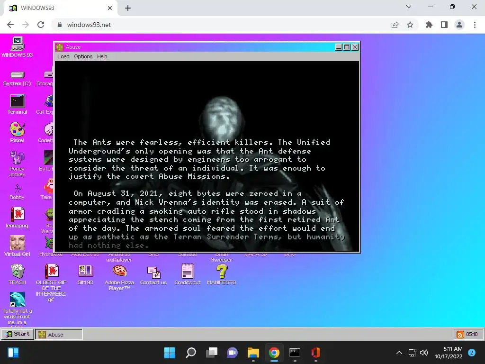This screenshot has height=364, width=485.
Task: Close the WINDOWS93 browser tab
Action: coord(110,8)
